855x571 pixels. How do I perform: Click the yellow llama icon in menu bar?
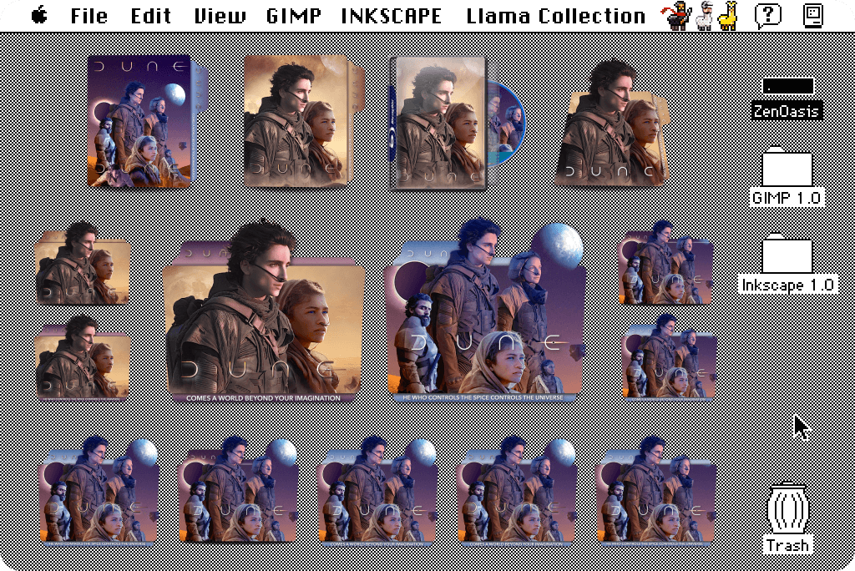click(x=728, y=15)
